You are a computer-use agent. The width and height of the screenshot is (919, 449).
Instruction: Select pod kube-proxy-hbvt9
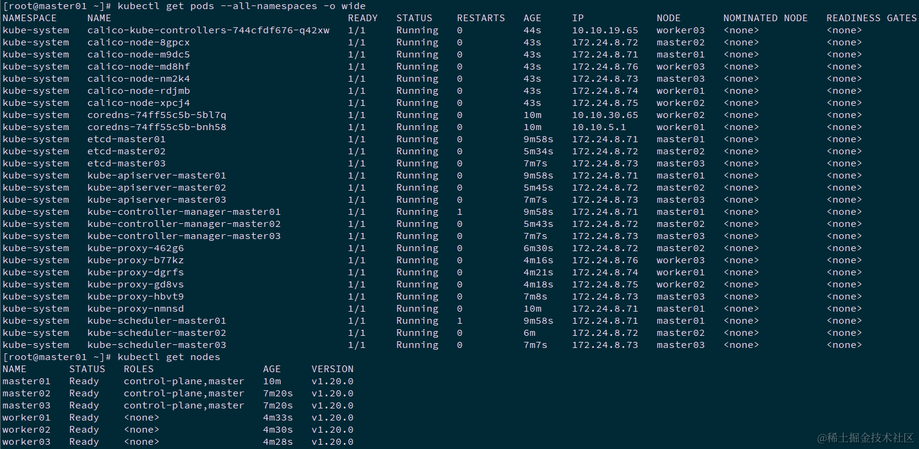pos(136,297)
